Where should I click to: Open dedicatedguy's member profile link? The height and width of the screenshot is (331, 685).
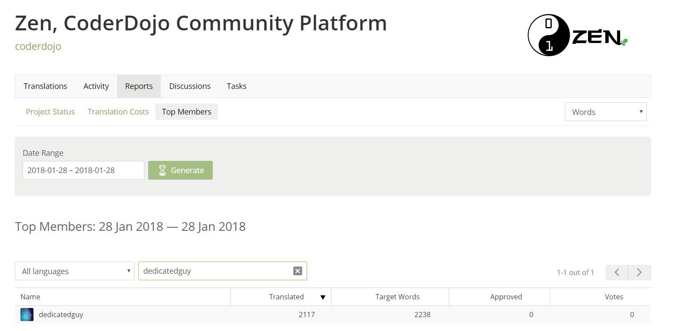(61, 315)
